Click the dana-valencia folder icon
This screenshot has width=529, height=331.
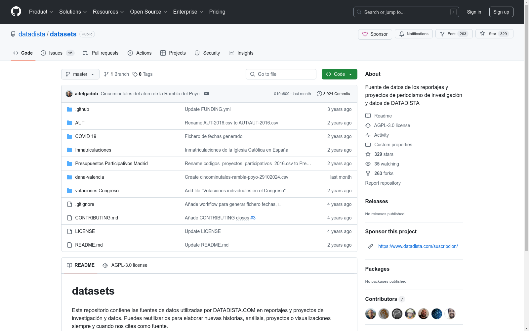pos(69,177)
